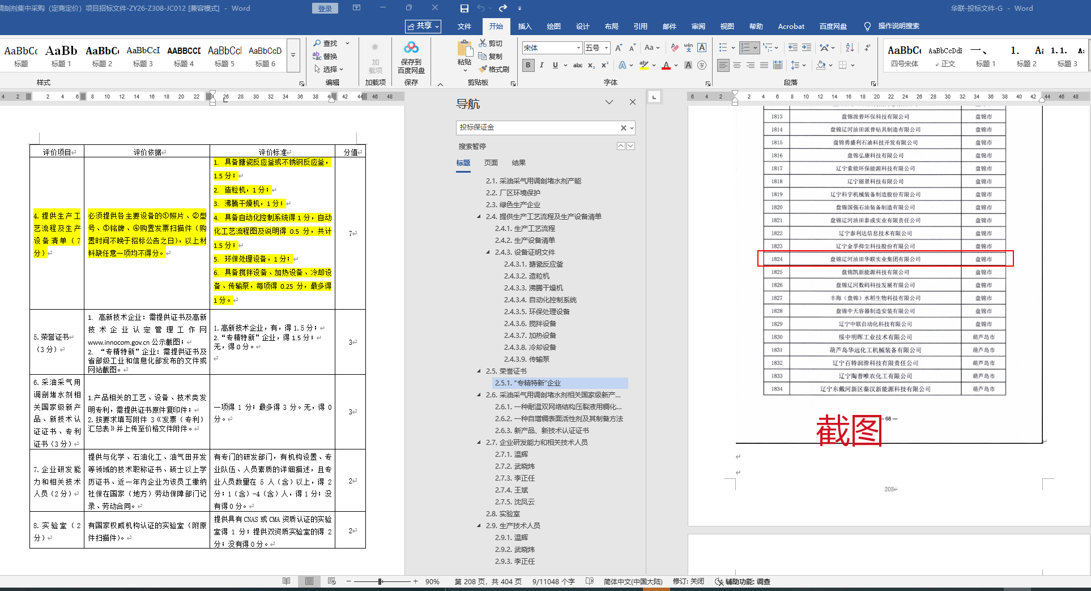Image resolution: width=1091 pixels, height=591 pixels.
Task: Insert enclosed character (circled 字) icon
Action: point(702,65)
